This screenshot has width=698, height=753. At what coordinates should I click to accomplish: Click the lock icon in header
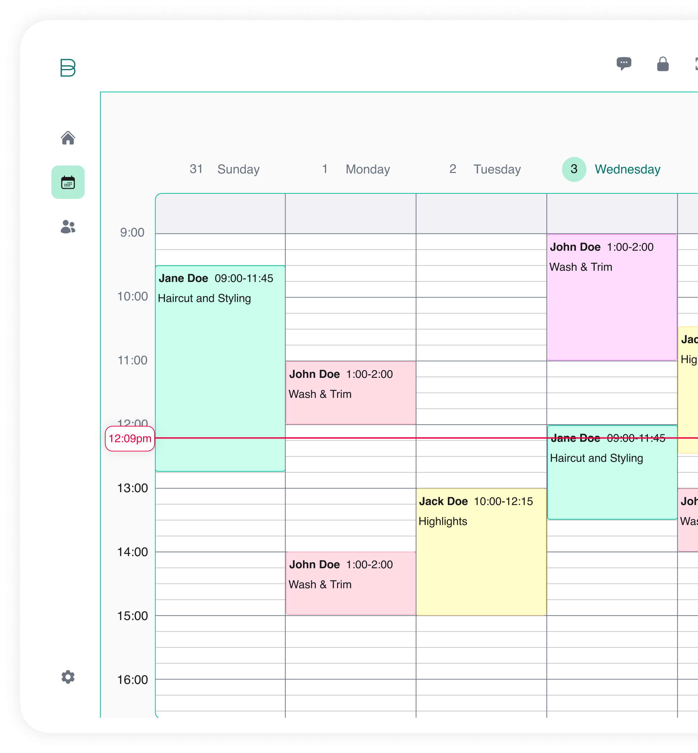[x=663, y=64]
